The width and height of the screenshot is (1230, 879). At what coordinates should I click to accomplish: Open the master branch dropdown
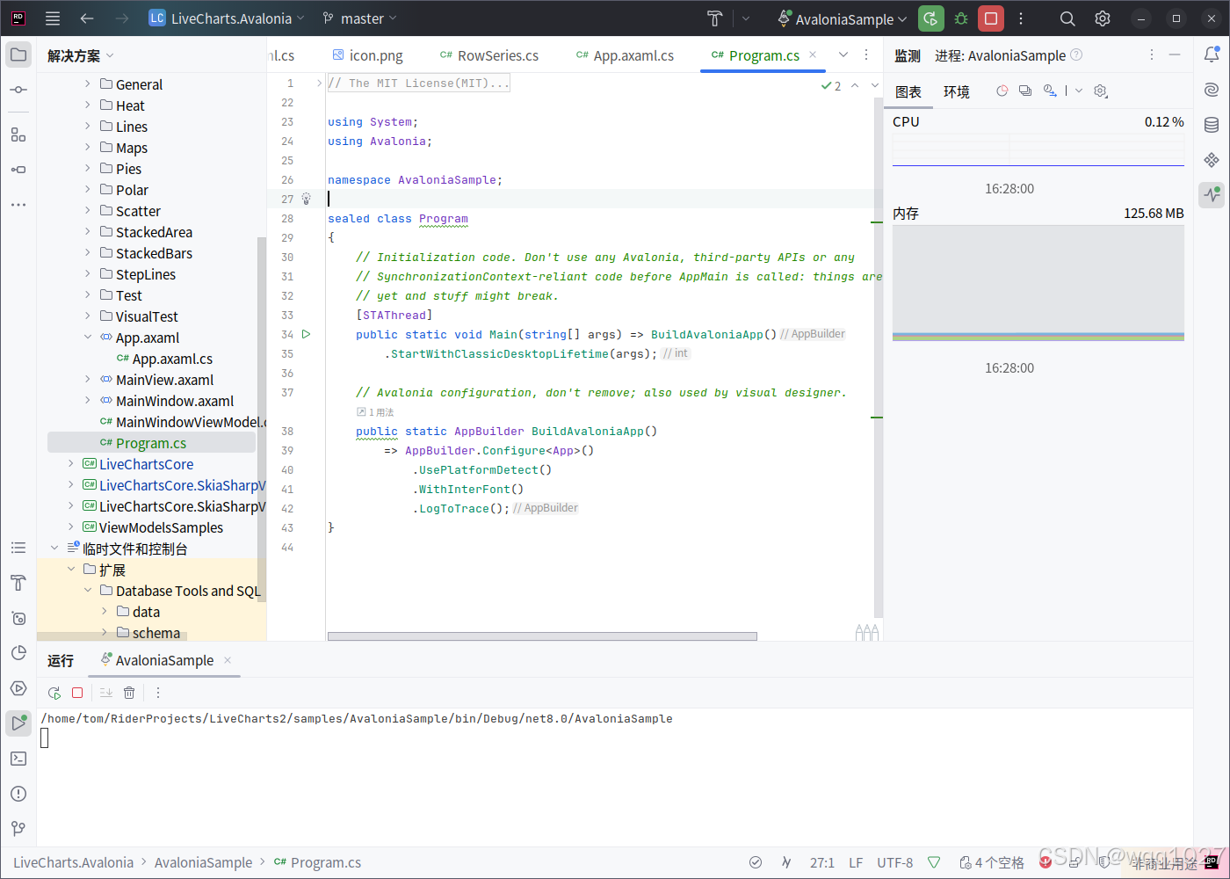[360, 18]
